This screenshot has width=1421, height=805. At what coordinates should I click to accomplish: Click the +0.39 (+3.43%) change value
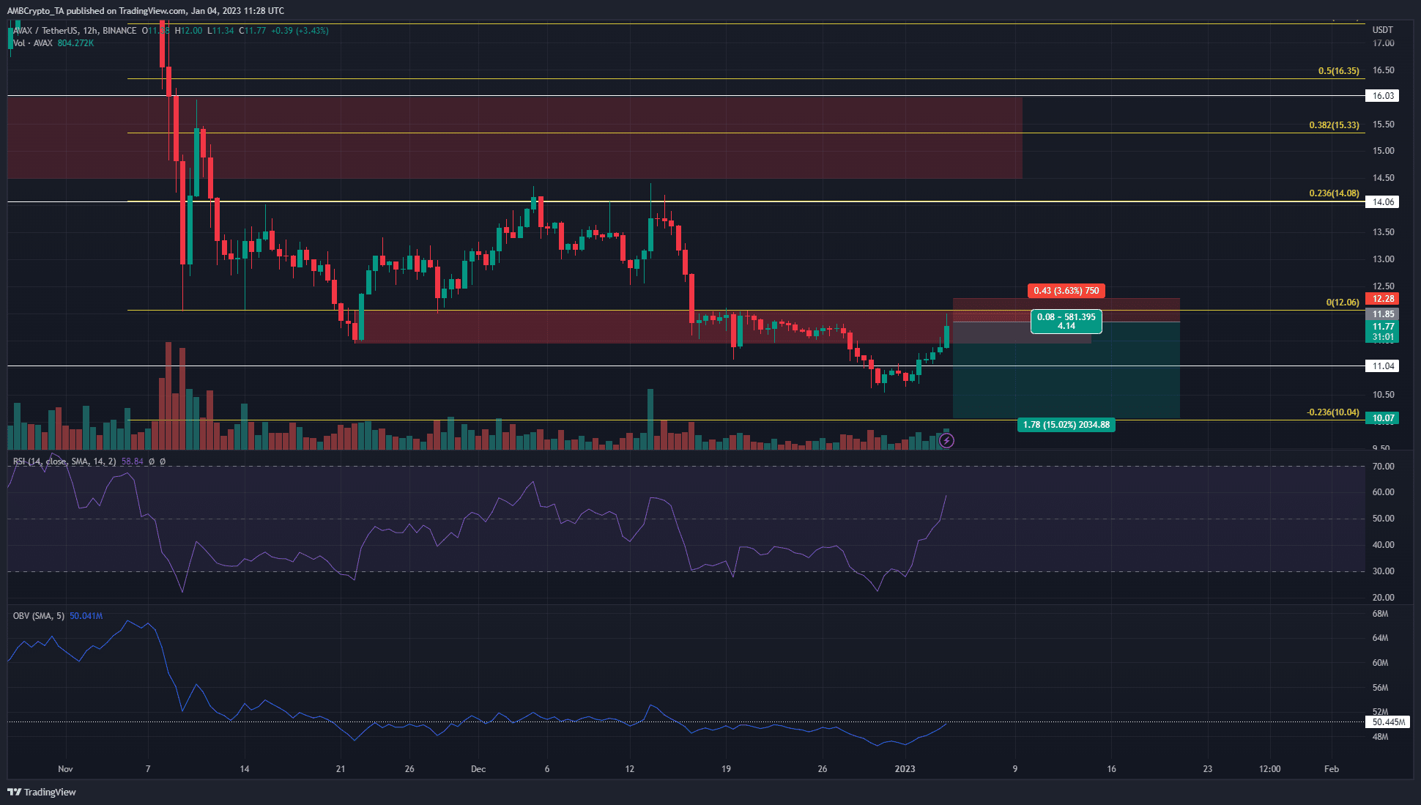click(x=300, y=31)
